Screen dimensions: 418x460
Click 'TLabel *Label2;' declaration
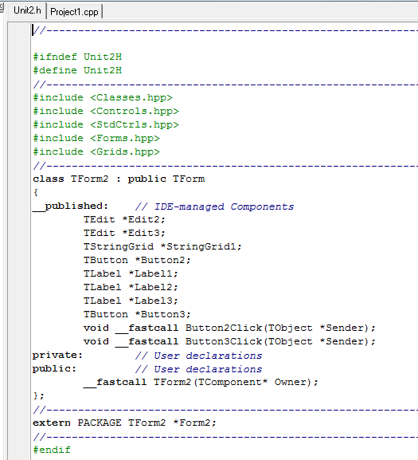(131, 287)
